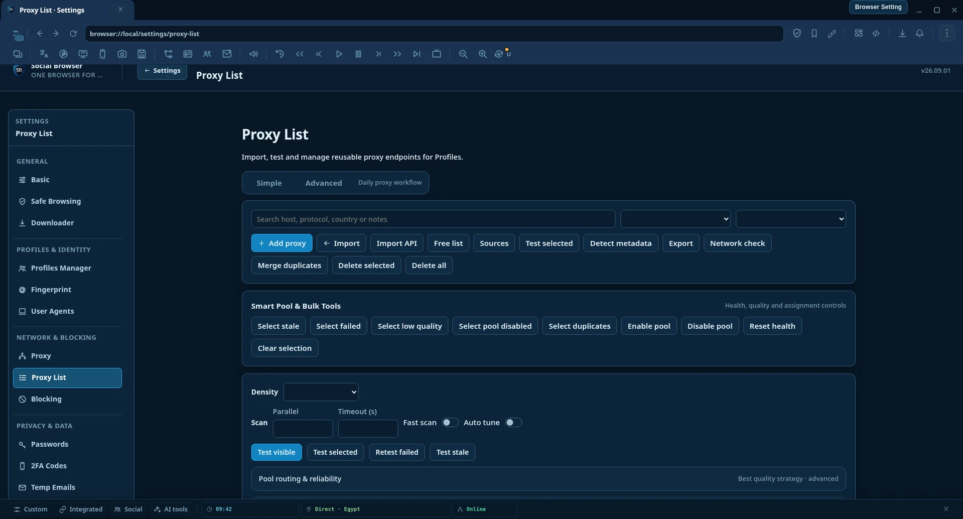Switch to the Simple tab
Viewport: 963px width, 519px height.
pyautogui.click(x=269, y=183)
